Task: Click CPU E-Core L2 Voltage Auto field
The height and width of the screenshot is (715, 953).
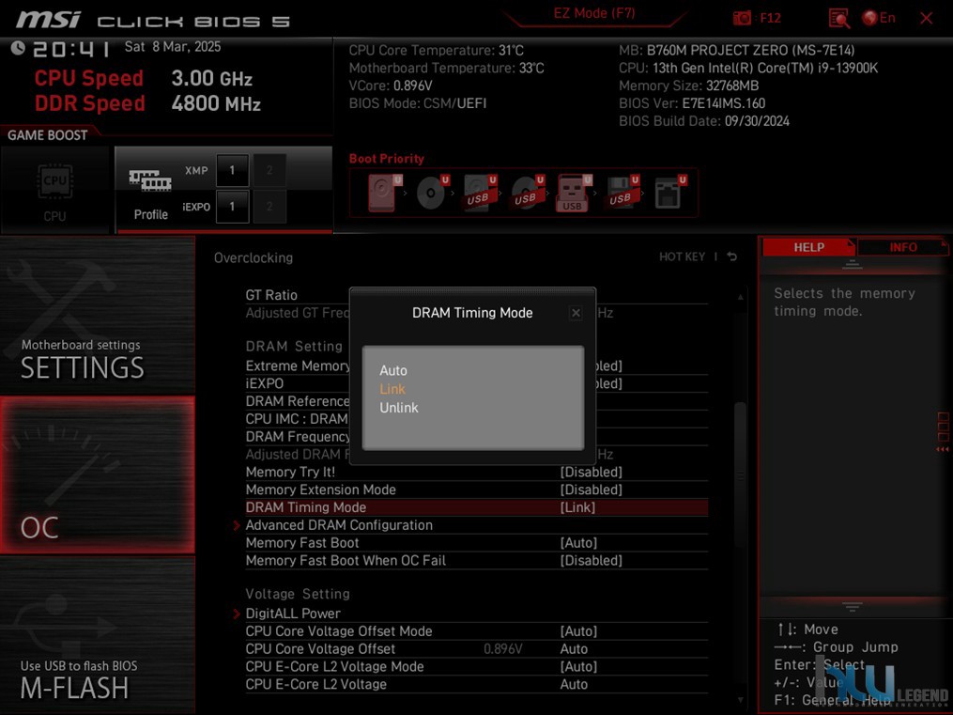Action: click(574, 684)
